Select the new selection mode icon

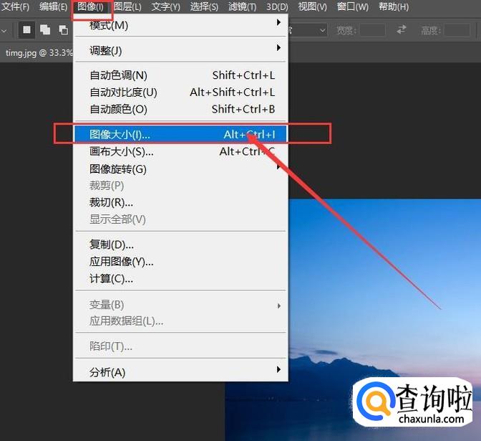pyautogui.click(x=27, y=30)
